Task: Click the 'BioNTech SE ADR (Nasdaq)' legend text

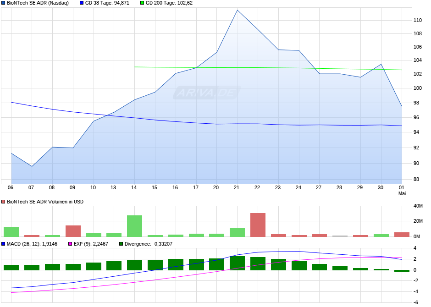Action: pos(38,3)
